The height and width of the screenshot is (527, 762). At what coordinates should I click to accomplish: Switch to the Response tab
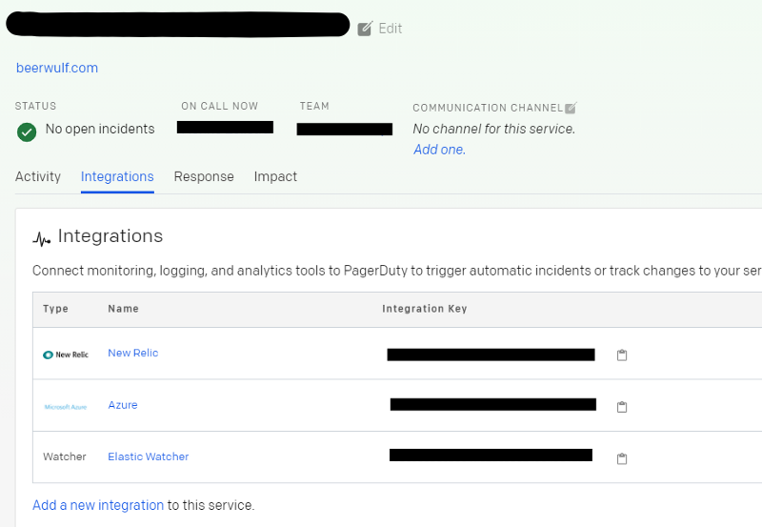204,176
